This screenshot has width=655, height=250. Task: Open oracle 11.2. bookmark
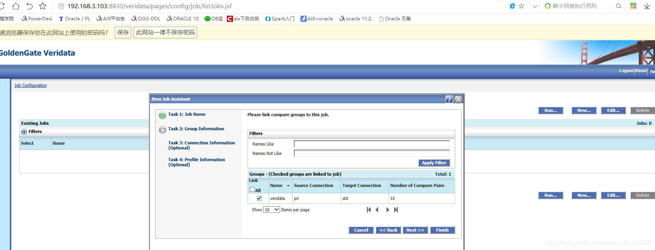click(x=356, y=18)
